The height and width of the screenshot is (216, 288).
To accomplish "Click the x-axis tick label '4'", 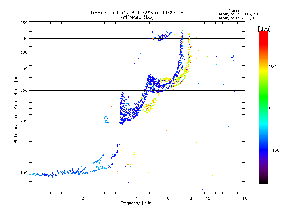I will pos(137,198).
